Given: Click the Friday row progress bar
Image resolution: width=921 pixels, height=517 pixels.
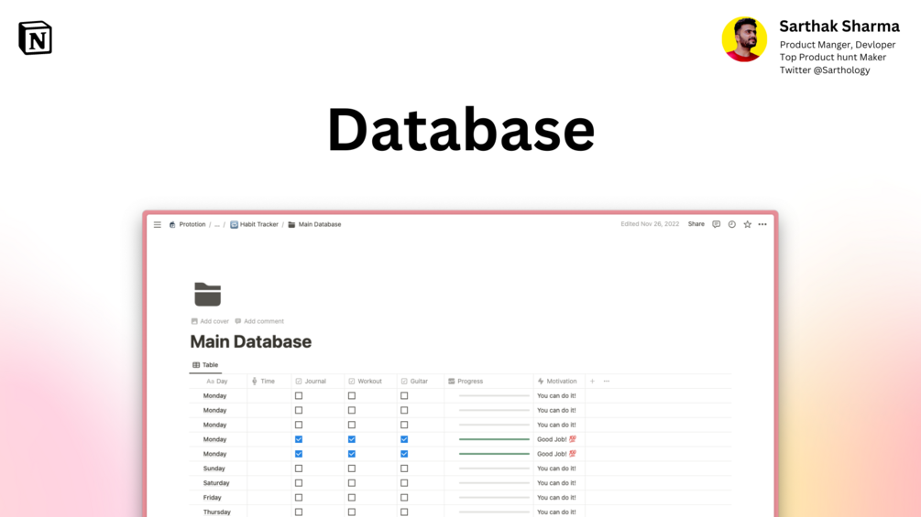Looking at the screenshot, I should point(494,498).
